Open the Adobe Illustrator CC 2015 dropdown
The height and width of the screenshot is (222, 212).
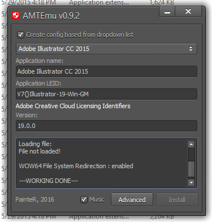(106, 49)
